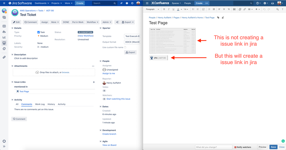
Task: Open Jira sidebar board icon
Action: [x=4, y=26]
